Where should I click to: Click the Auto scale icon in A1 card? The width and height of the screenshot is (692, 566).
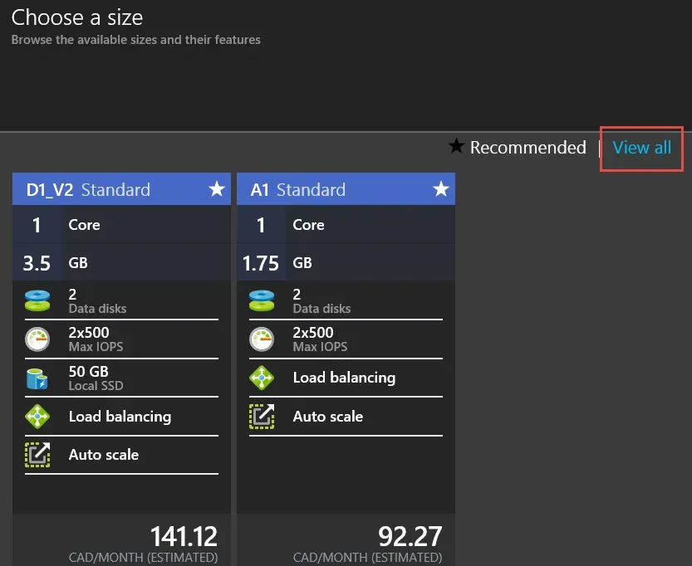click(263, 417)
